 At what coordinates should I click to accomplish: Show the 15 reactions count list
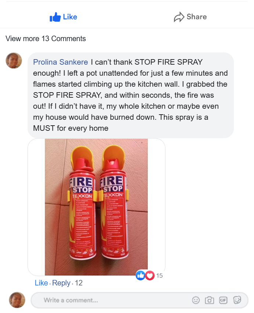pos(160,276)
